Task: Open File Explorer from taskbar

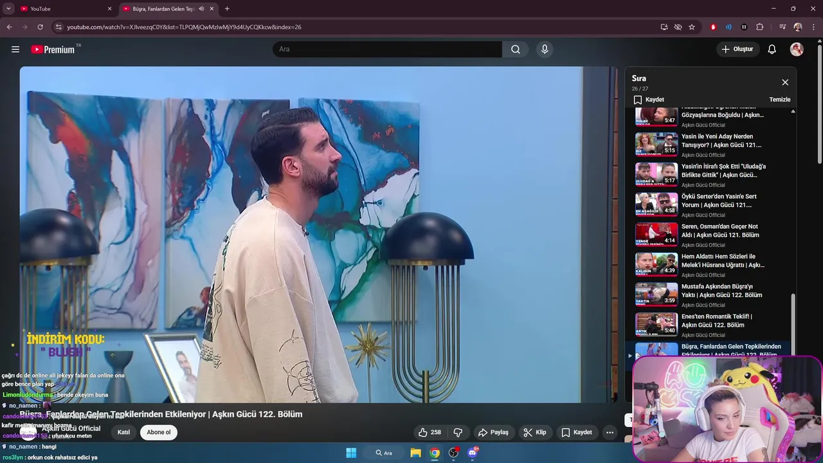Action: [415, 453]
